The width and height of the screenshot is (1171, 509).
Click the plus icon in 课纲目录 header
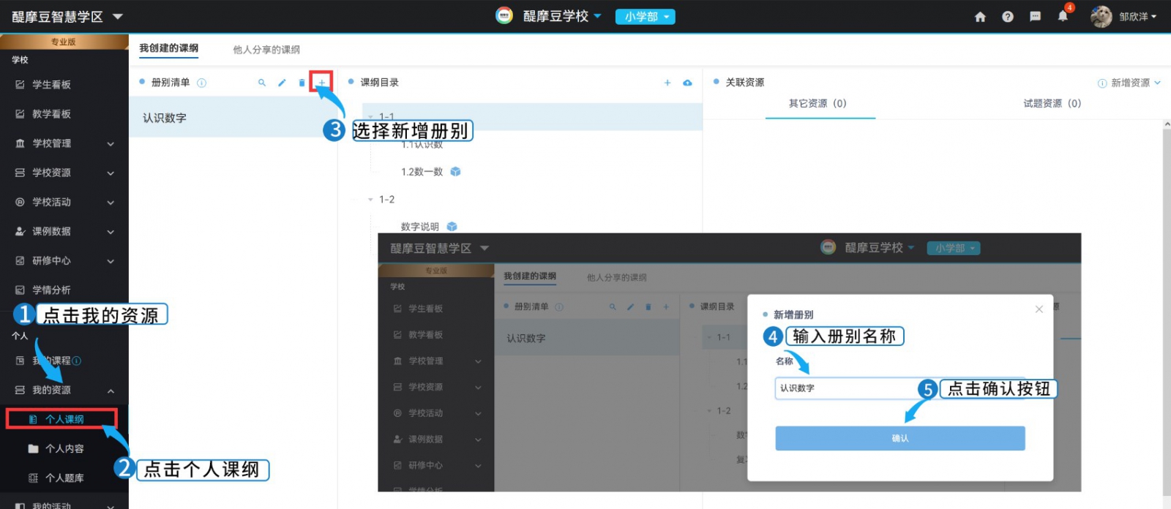667,83
